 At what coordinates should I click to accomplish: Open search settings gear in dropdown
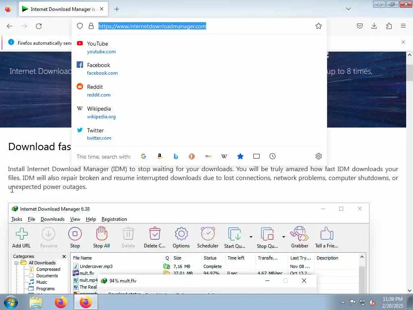319,156
